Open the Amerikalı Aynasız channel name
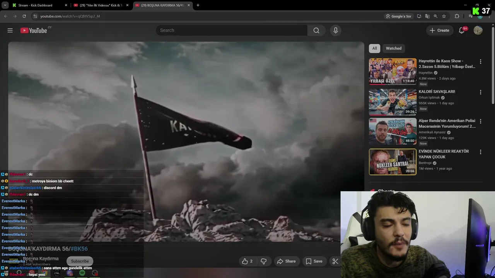This screenshot has width=495, height=278. tap(432, 132)
